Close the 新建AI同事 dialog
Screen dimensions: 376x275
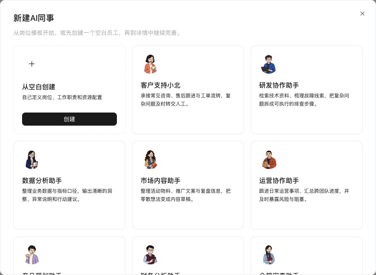coord(363,14)
